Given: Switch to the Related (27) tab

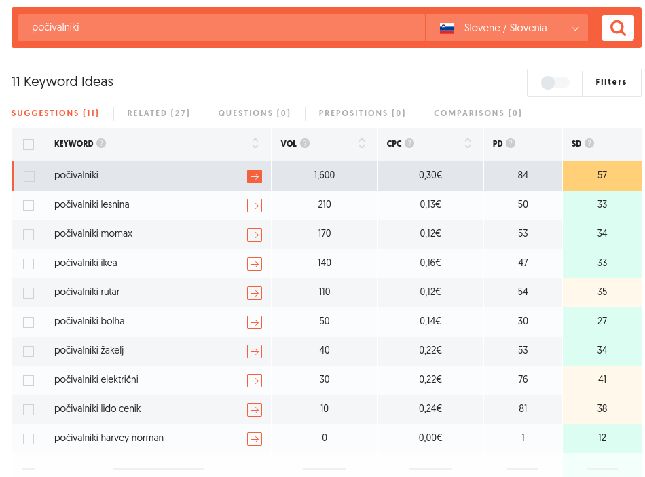Looking at the screenshot, I should (158, 113).
